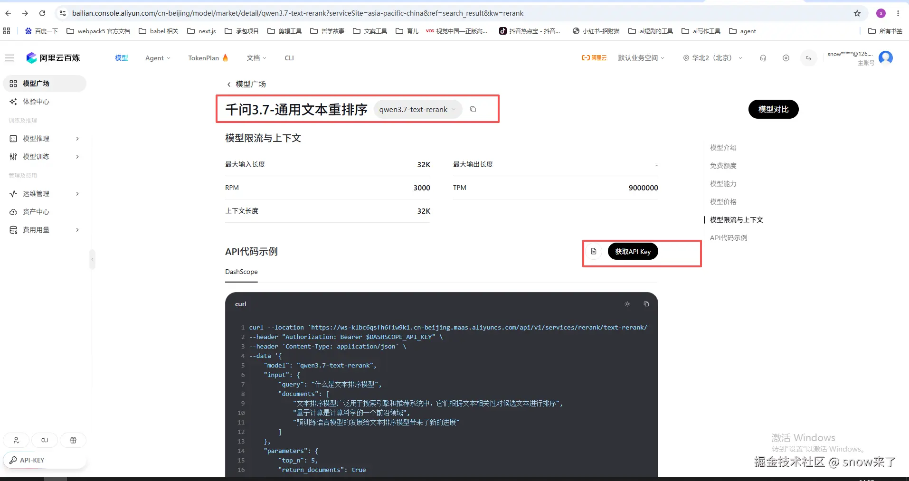This screenshot has width=909, height=481.
Task: Click the RPM value 3000
Action: pyautogui.click(x=422, y=188)
